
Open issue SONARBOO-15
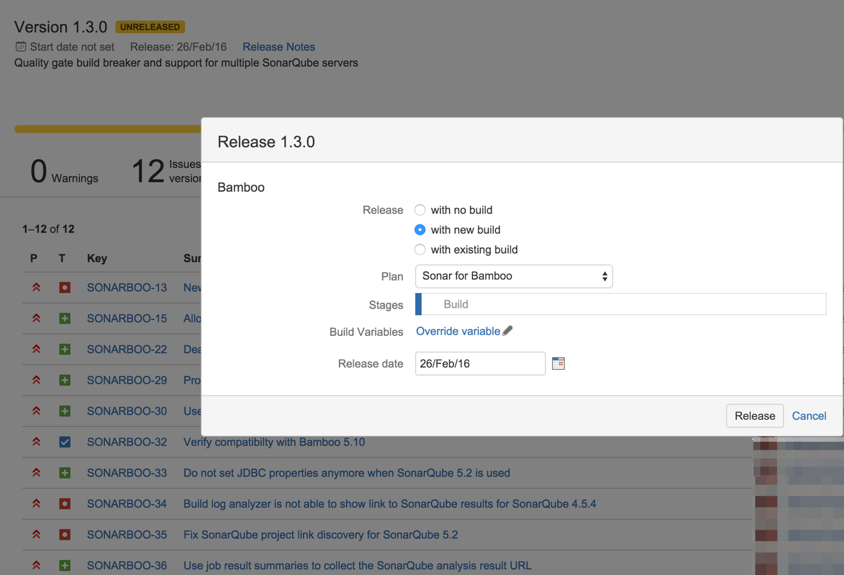[x=127, y=318]
